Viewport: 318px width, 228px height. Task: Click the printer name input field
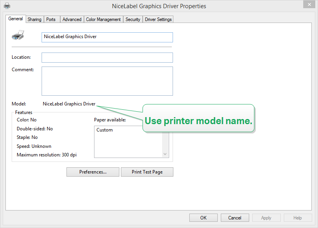point(107,37)
